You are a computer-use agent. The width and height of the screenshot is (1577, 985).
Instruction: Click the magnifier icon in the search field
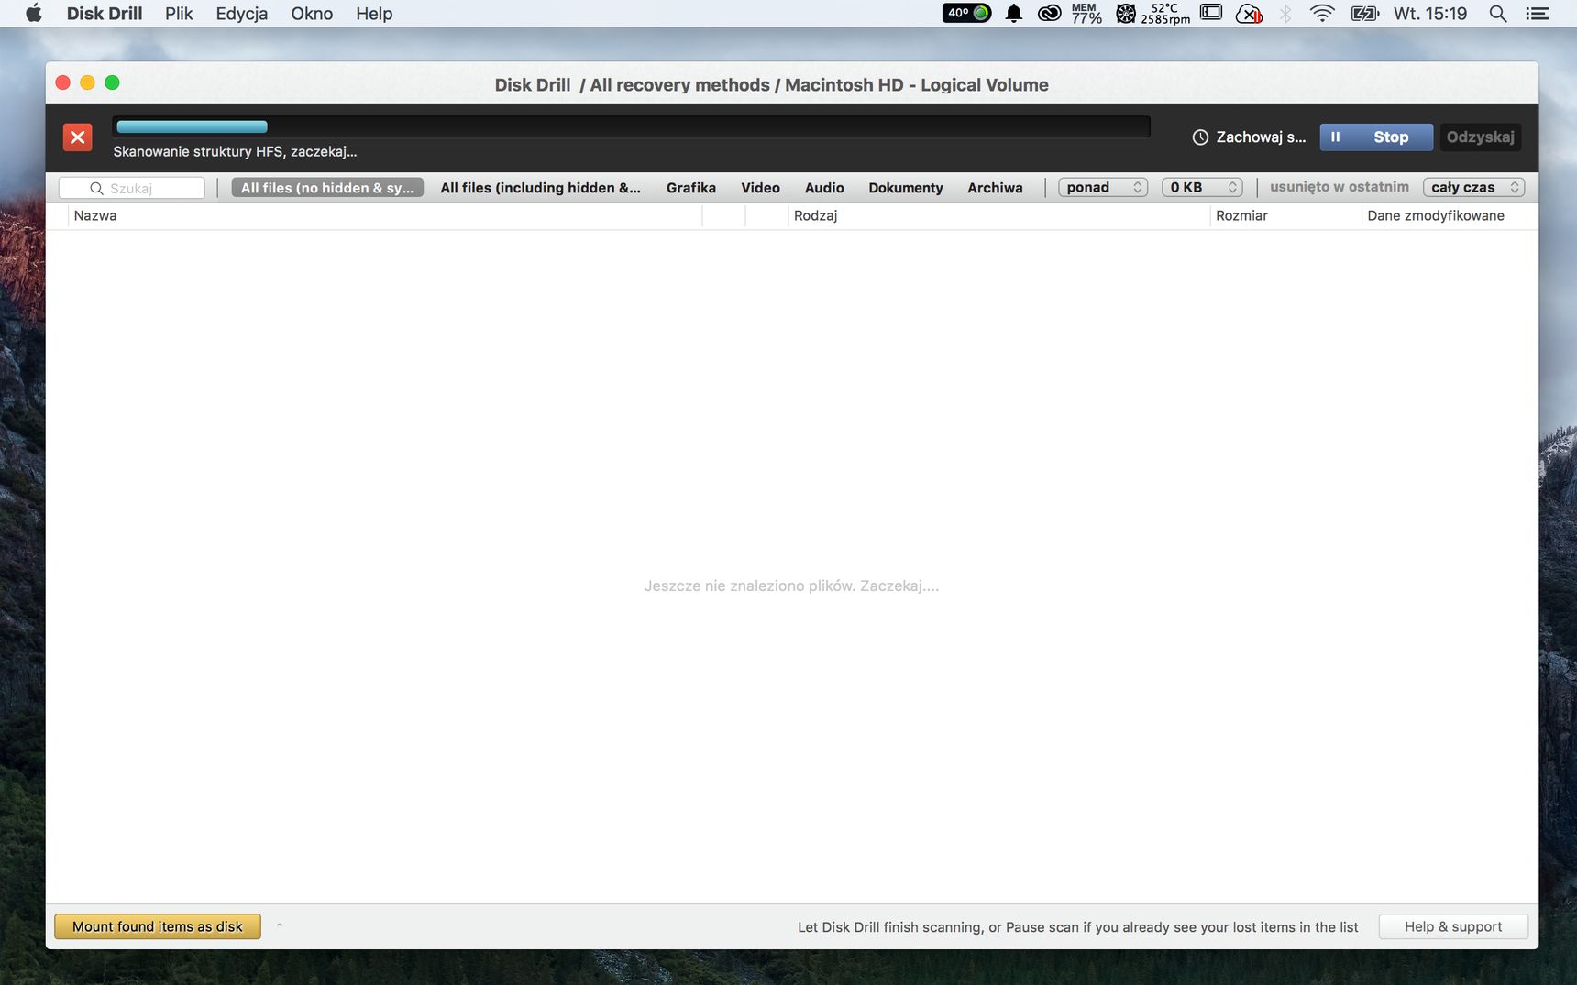[96, 188]
